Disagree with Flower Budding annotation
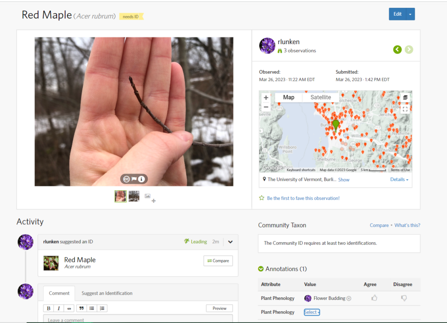 (x=404, y=298)
